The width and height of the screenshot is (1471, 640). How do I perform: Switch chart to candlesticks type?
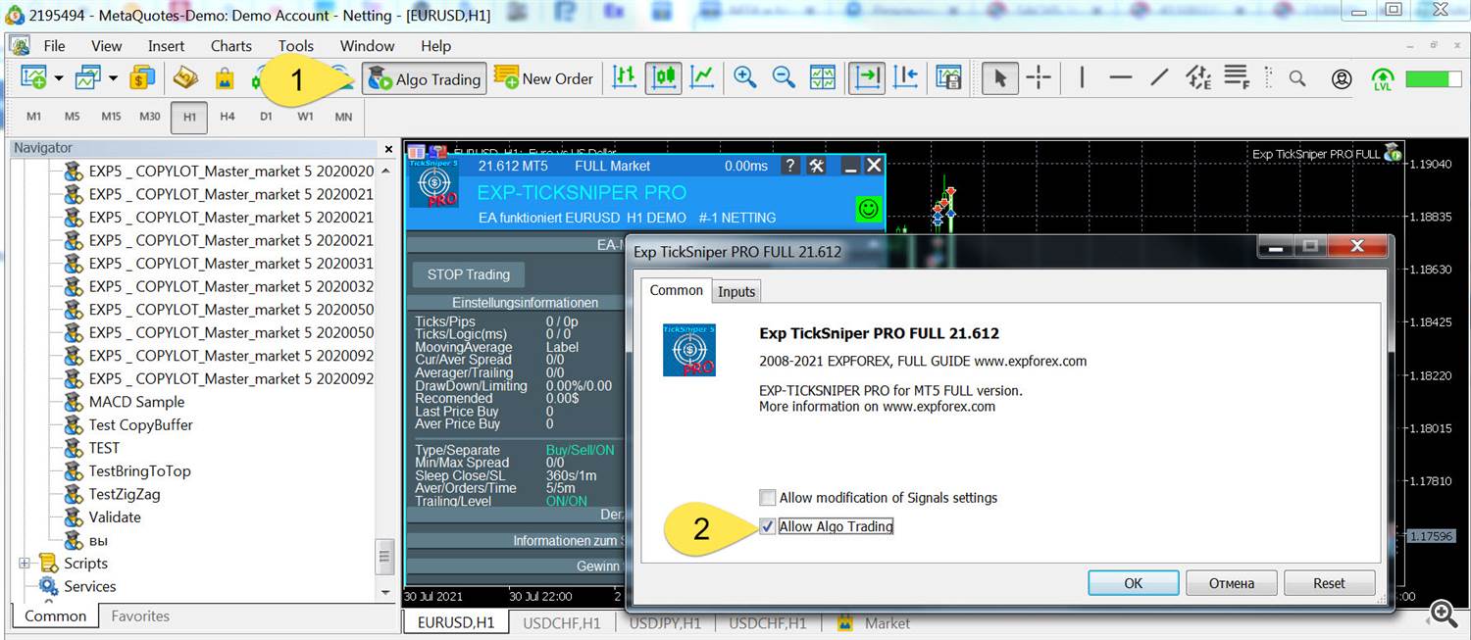[x=664, y=77]
